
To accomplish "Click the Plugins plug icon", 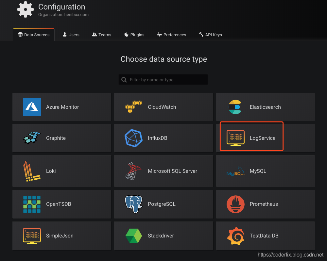I will (x=126, y=35).
